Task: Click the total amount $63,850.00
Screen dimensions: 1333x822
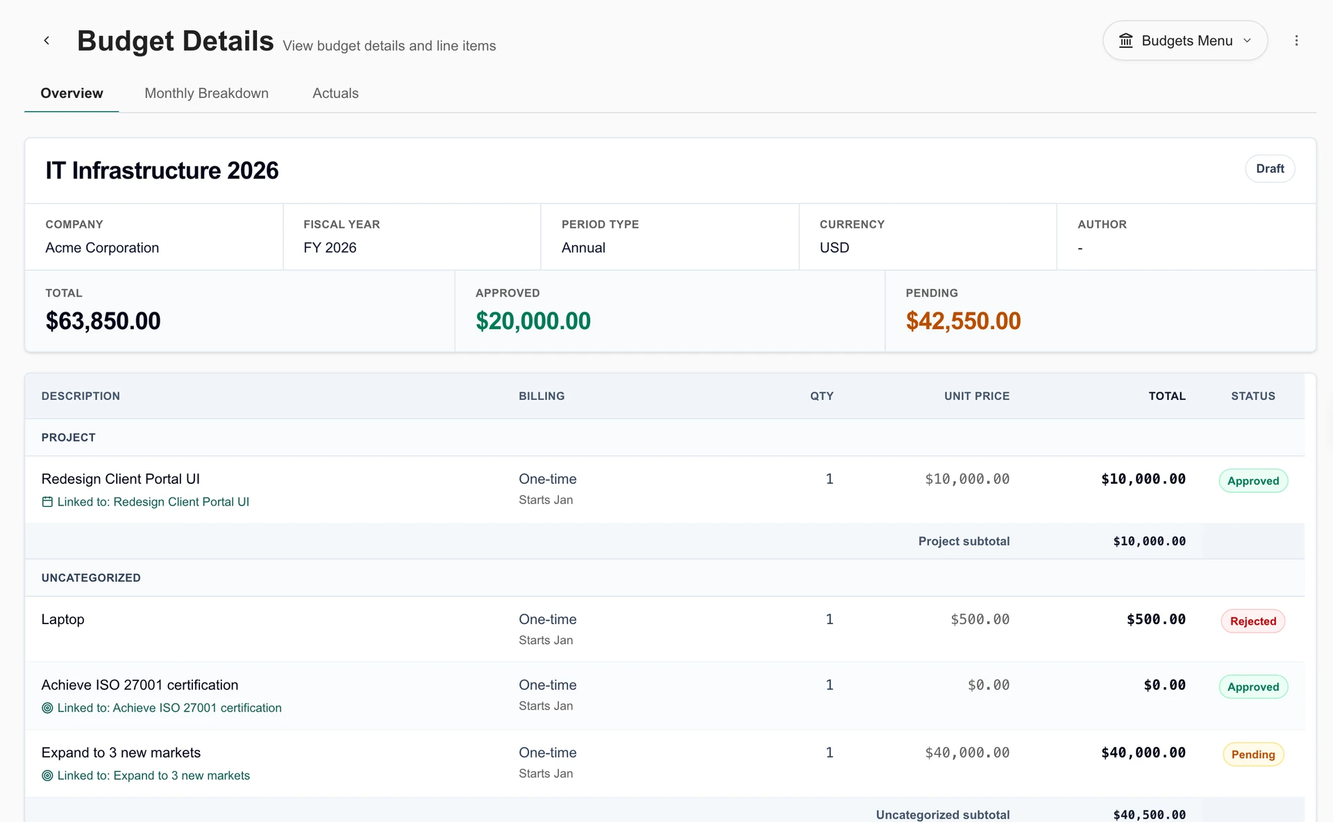Action: (103, 321)
